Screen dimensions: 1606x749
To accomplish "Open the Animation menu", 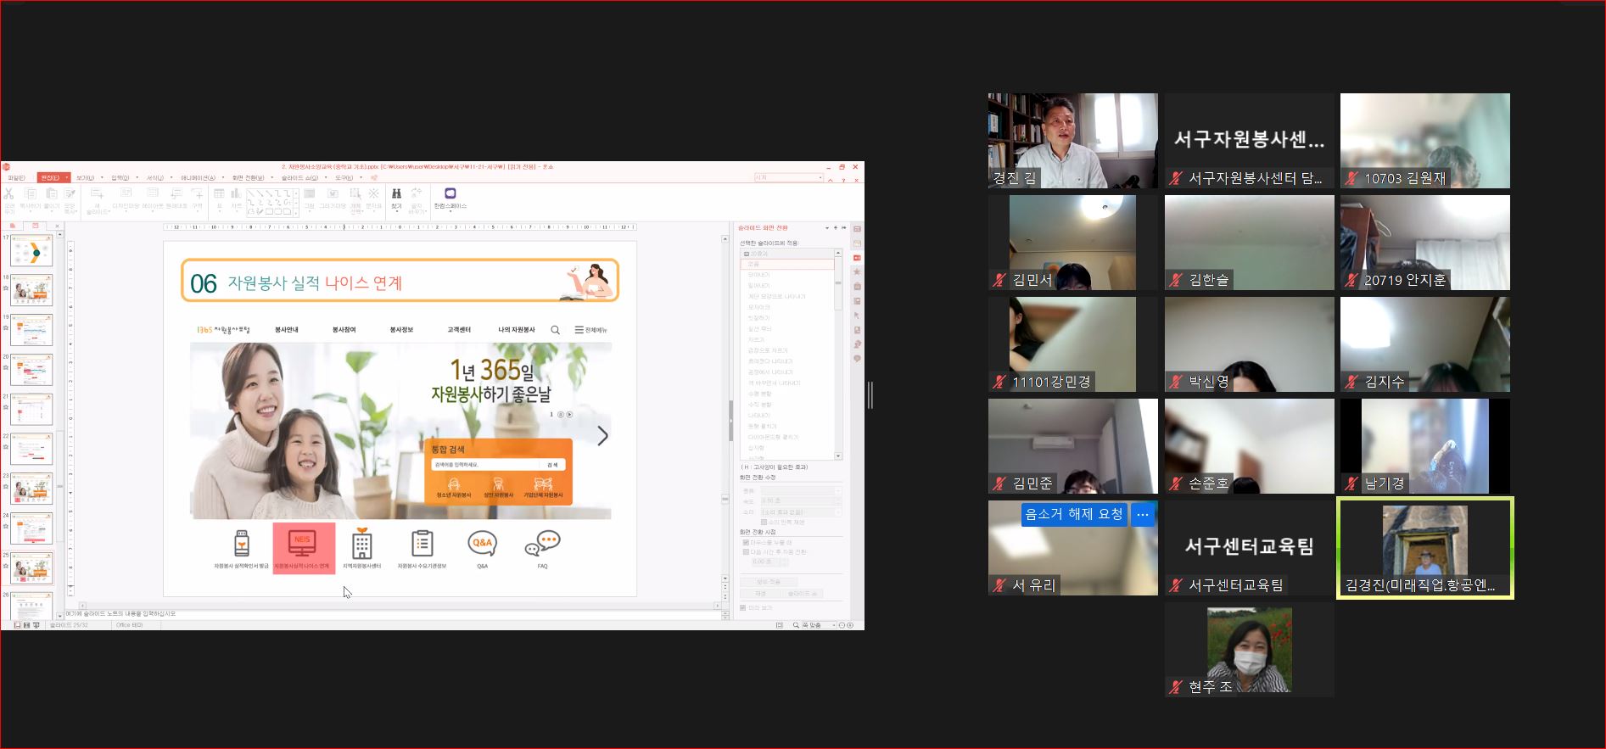I will pyautogui.click(x=198, y=177).
